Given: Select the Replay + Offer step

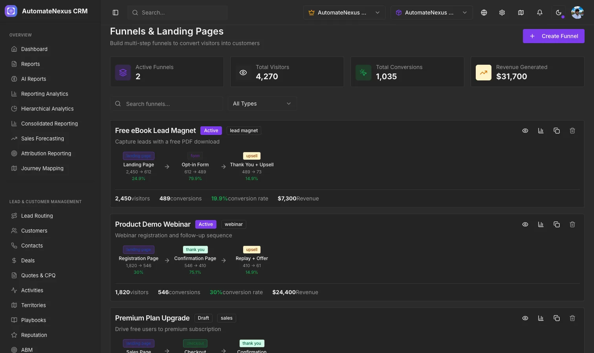Looking at the screenshot, I should click(x=252, y=260).
